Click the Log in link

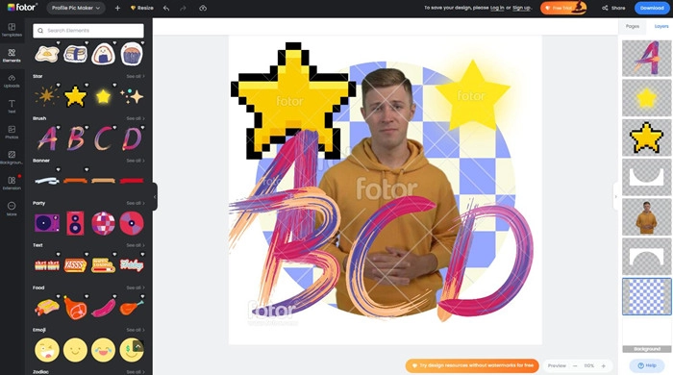(497, 8)
